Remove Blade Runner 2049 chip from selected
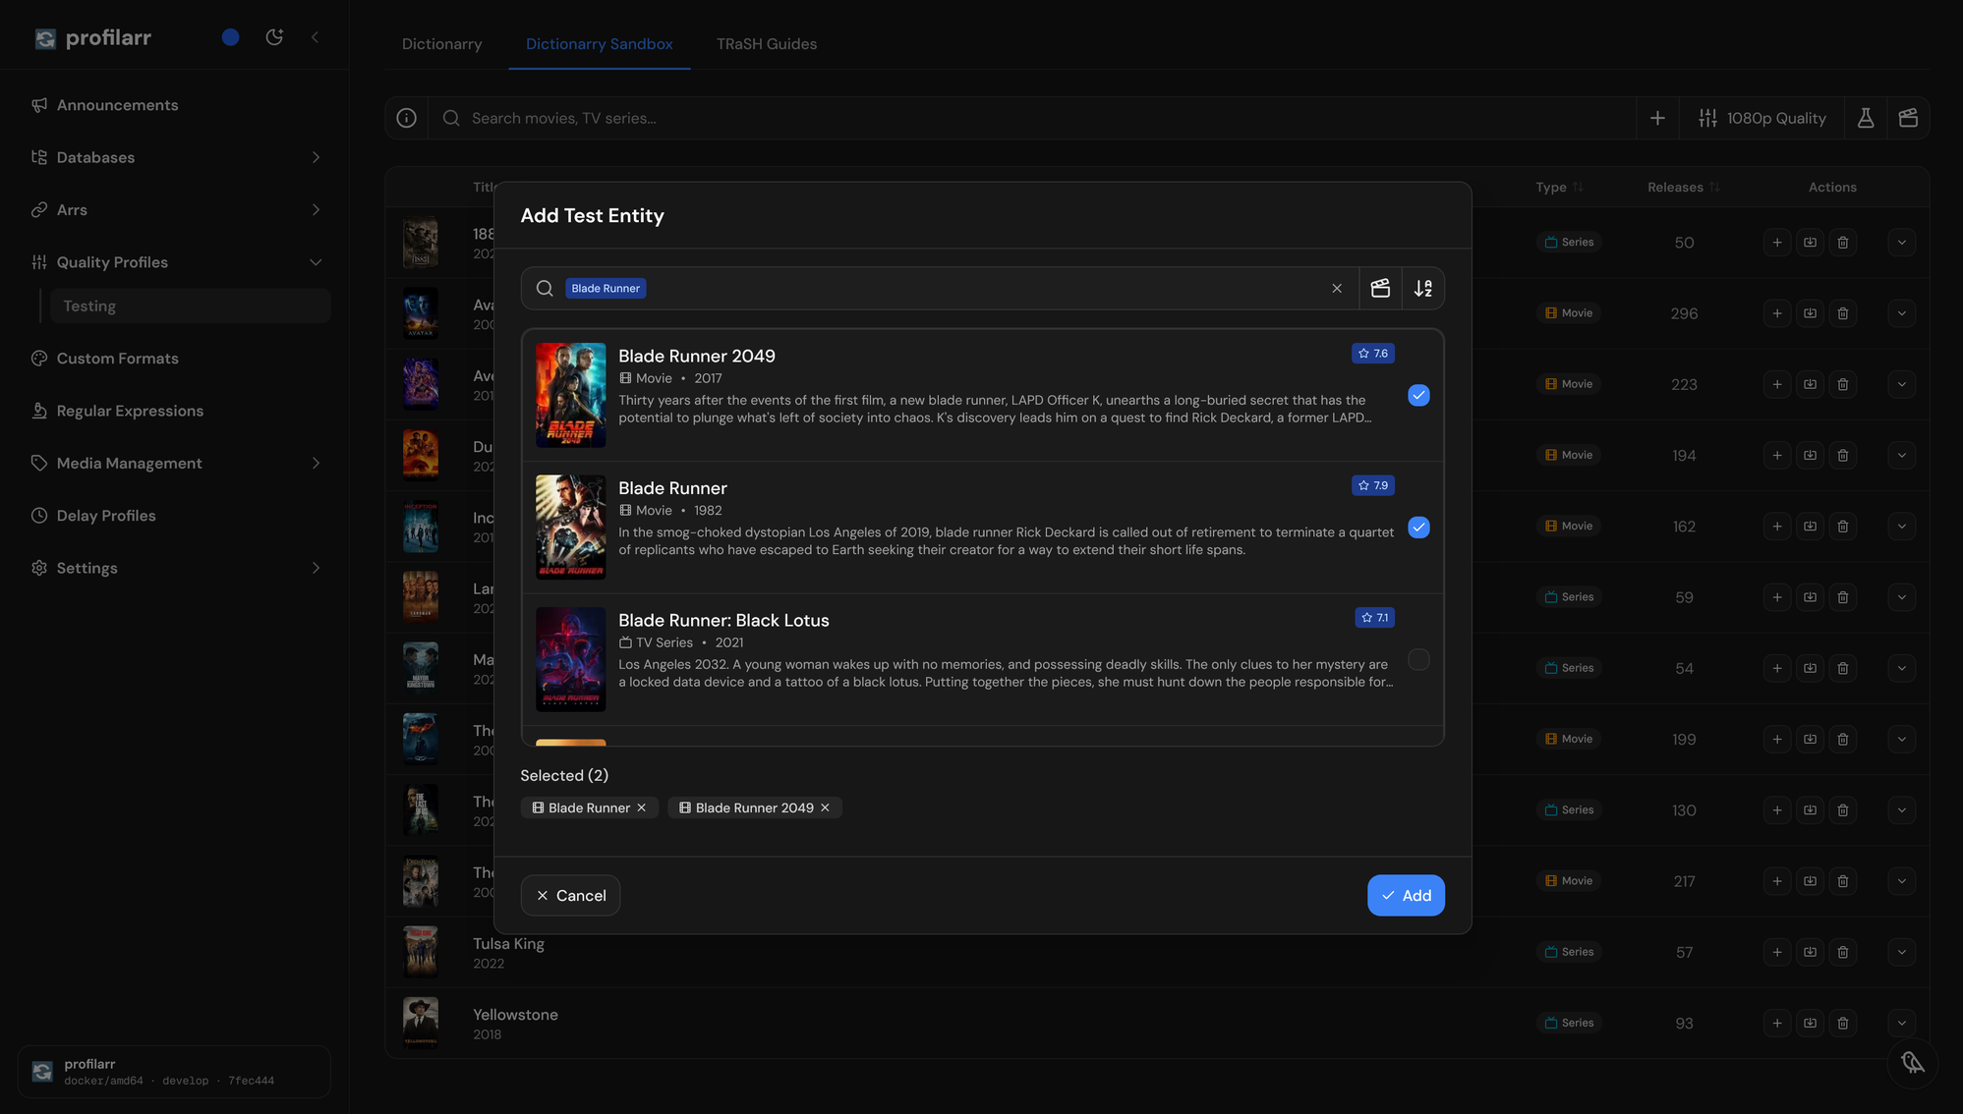 (825, 808)
